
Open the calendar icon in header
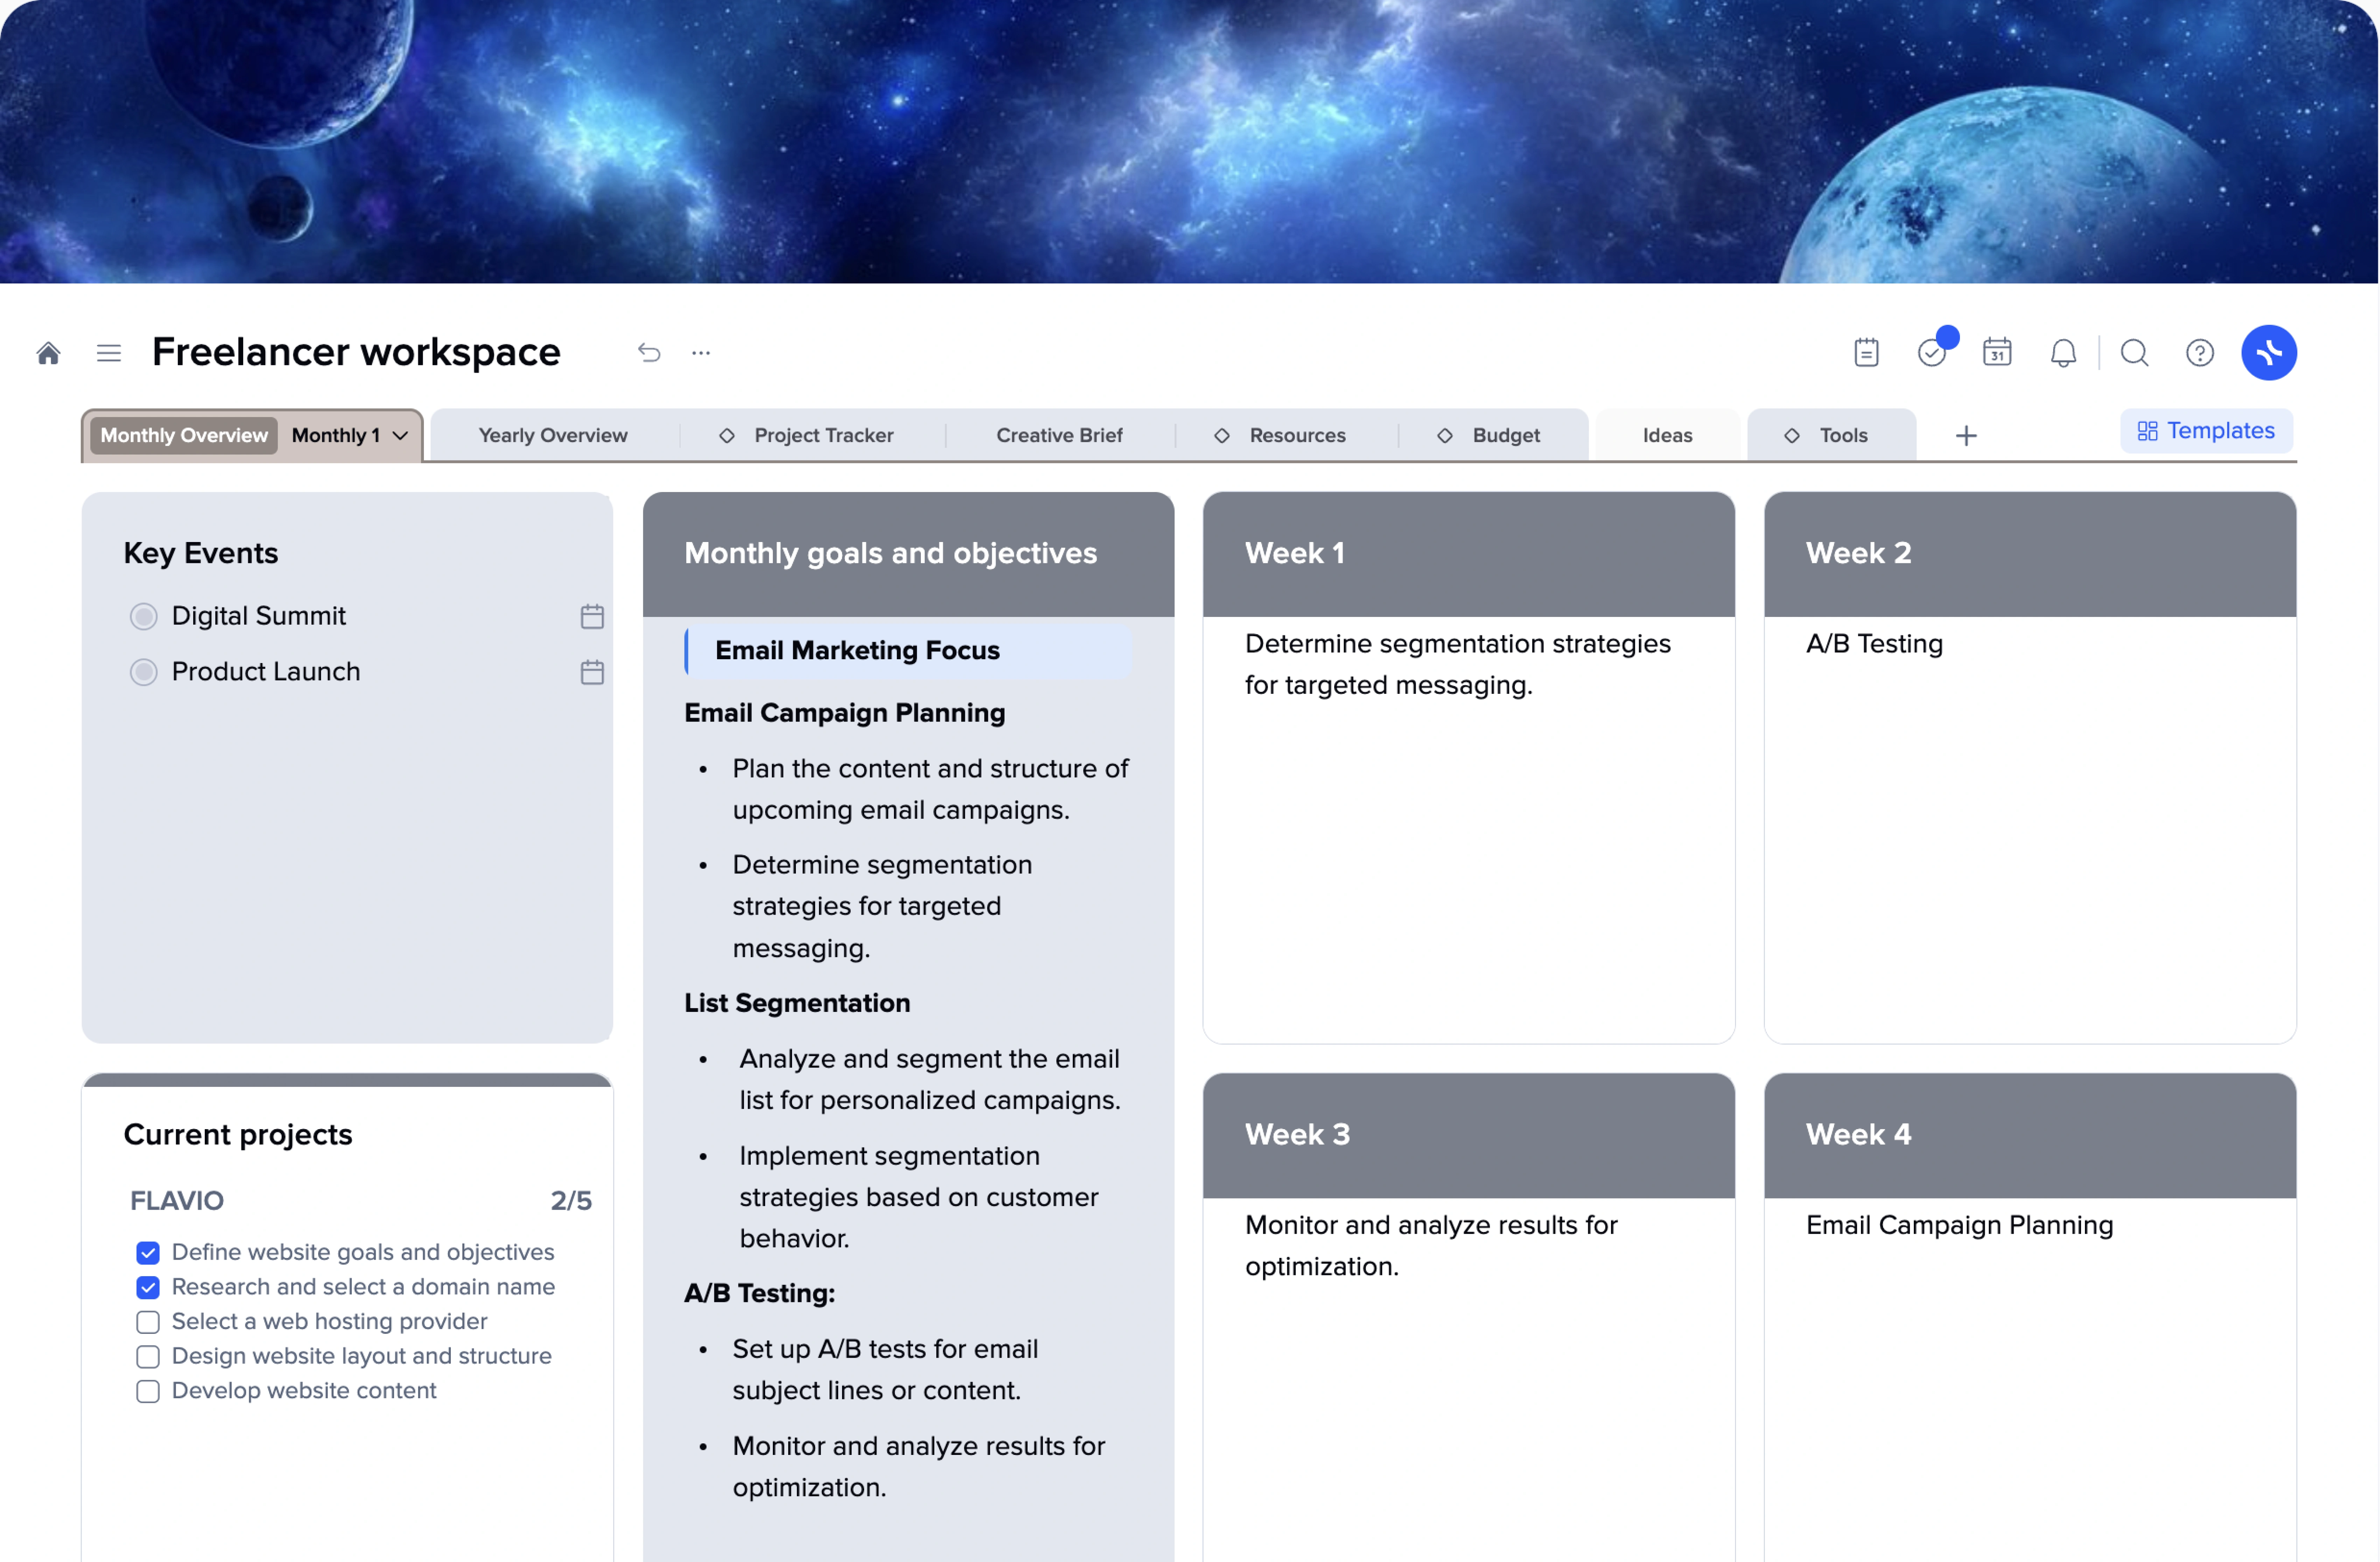click(x=1997, y=353)
